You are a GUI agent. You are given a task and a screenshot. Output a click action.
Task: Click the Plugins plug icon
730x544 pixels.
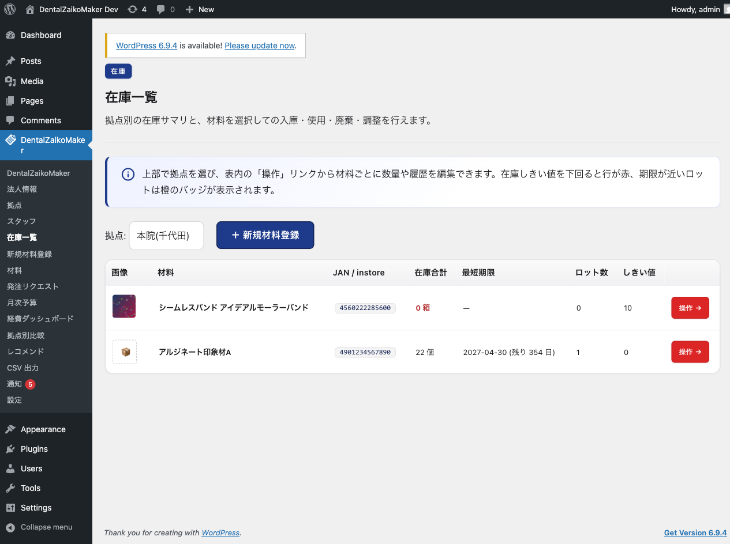(10, 449)
